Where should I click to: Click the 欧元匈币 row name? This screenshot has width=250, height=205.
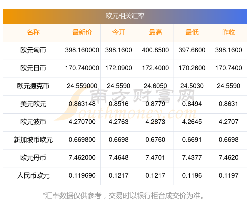(33, 50)
